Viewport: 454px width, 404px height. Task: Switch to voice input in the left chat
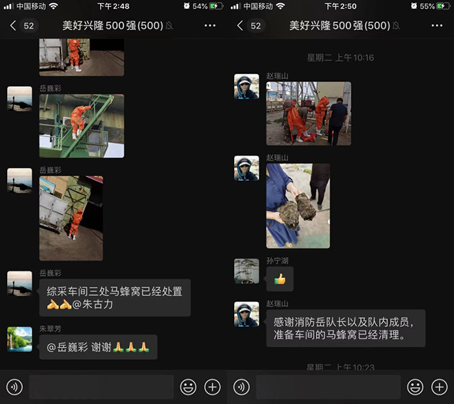point(15,387)
